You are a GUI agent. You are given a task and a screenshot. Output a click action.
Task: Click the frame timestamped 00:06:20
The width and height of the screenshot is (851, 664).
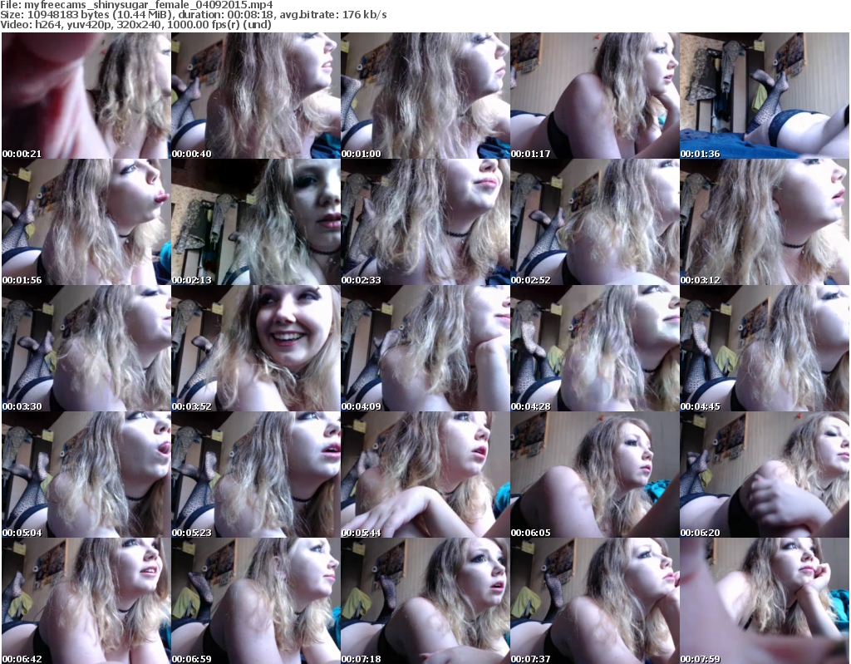tap(765, 475)
